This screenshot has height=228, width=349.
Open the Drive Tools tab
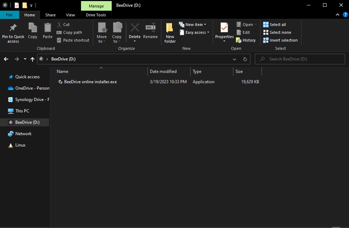tap(96, 15)
